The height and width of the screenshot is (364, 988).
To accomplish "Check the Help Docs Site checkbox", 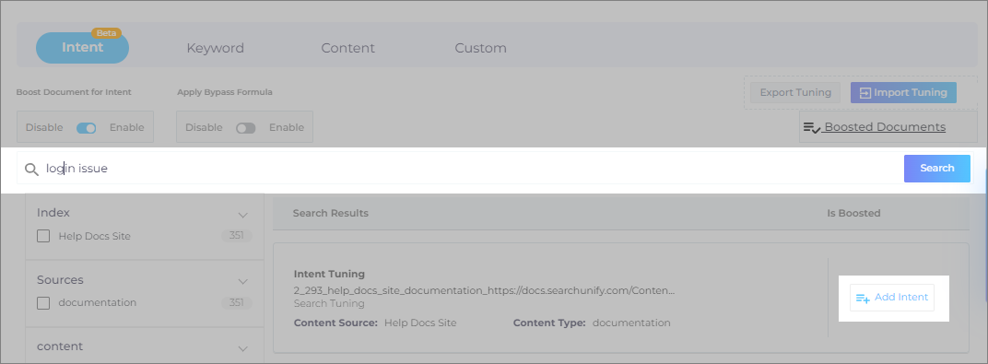I will [43, 236].
